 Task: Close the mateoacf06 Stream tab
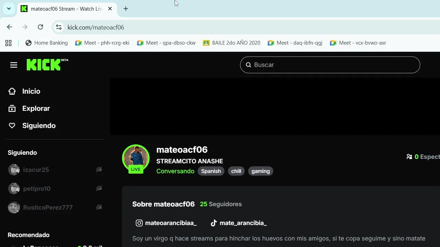pos(110,9)
